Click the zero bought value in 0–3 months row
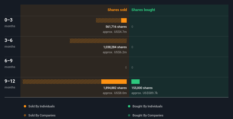 pos(132,27)
